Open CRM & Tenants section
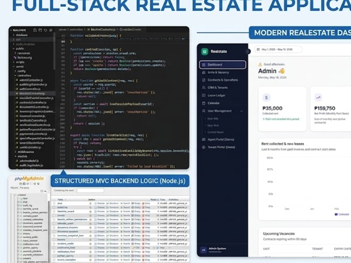 click(218, 88)
